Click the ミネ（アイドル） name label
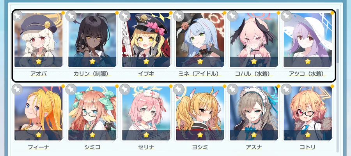Viewport: 351px width, 156px height. coord(200,74)
